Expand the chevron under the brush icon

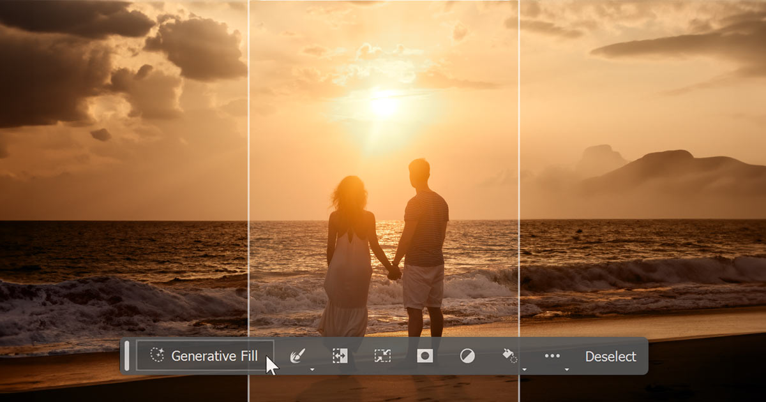coord(312,369)
